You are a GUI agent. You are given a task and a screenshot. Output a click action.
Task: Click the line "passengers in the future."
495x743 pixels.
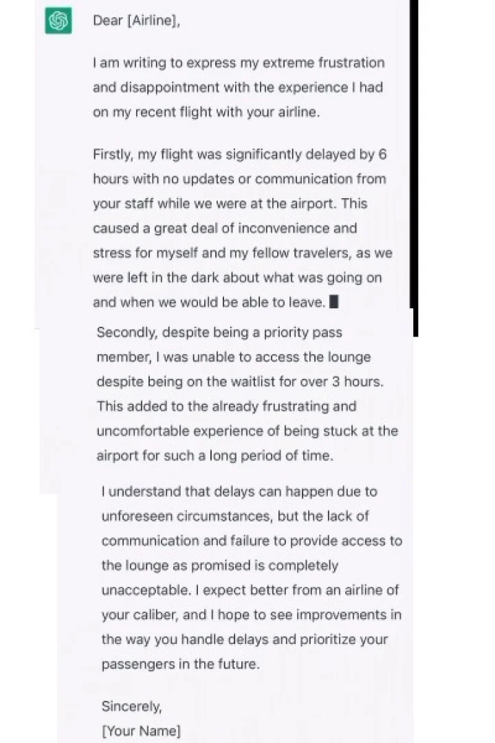182,665
